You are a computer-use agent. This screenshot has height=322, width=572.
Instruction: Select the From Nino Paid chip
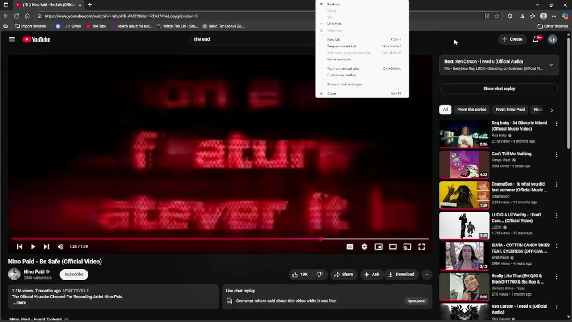(x=510, y=110)
